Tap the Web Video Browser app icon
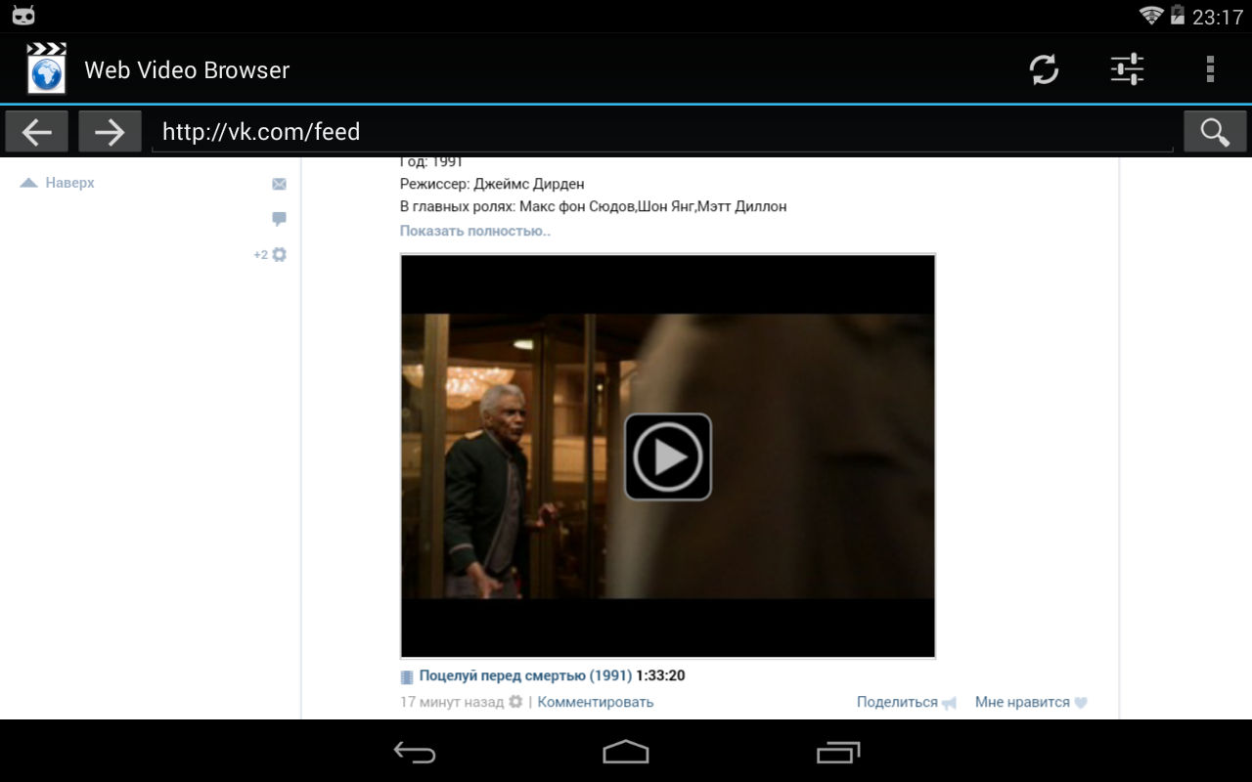The height and width of the screenshot is (782, 1252). (46, 69)
